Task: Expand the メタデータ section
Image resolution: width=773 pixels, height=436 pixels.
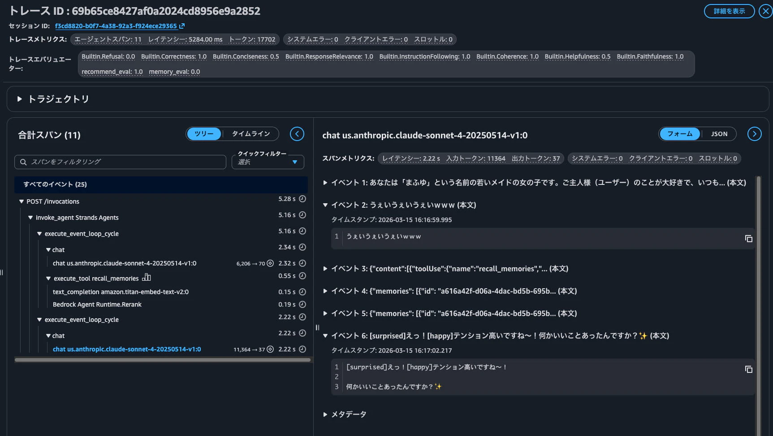Action: tap(325, 415)
